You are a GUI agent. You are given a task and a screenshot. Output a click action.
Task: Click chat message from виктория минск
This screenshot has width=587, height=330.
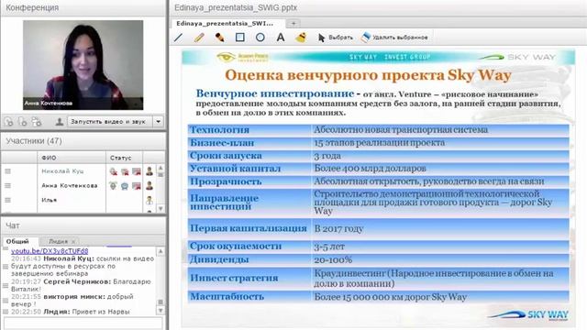coord(72,300)
